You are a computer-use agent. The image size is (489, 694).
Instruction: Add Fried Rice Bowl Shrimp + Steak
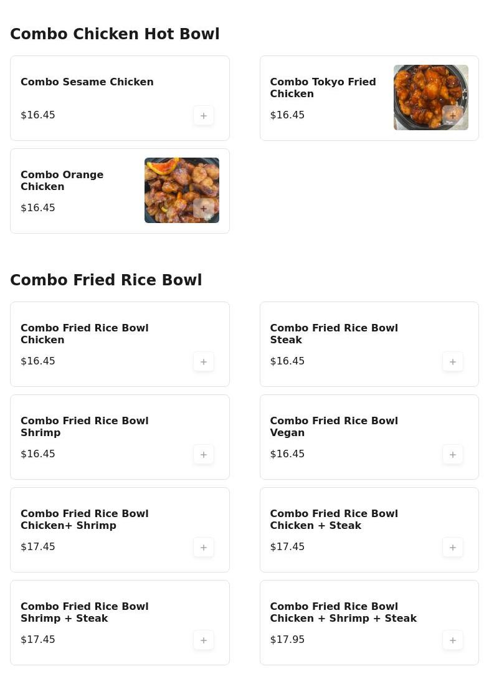204,640
